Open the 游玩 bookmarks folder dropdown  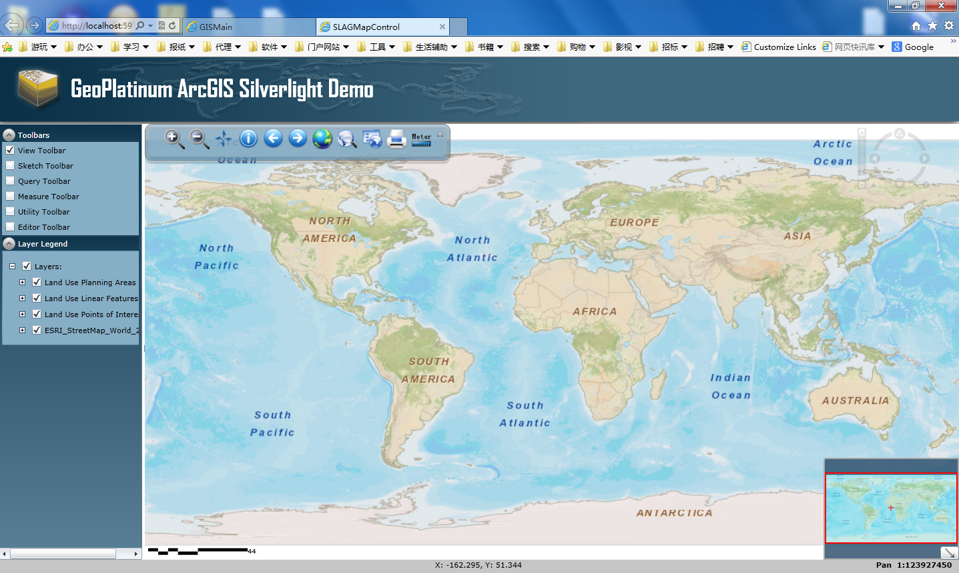tap(38, 47)
